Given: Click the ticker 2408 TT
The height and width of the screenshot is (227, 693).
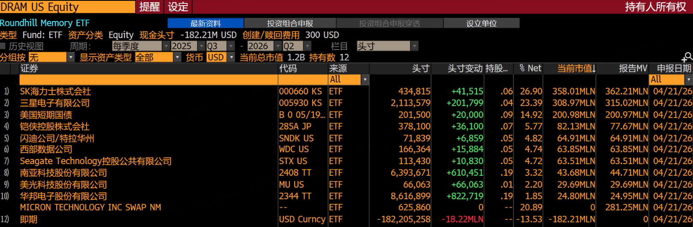Looking at the screenshot, I should coord(295,173).
